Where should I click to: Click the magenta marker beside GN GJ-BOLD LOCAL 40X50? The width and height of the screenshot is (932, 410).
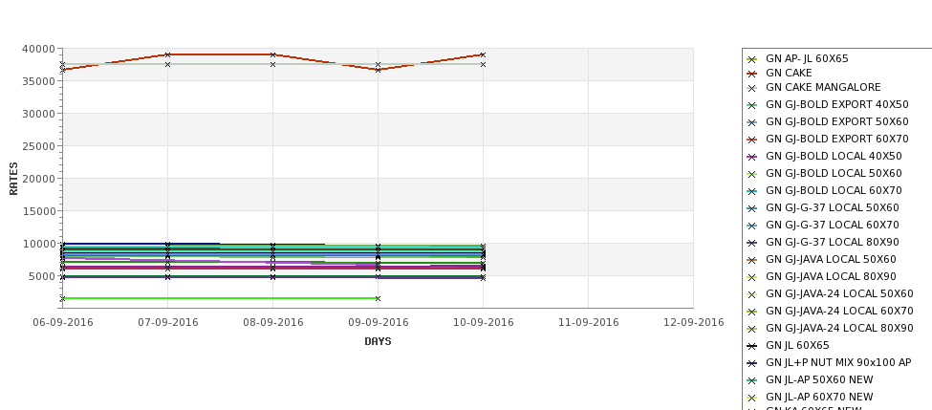(751, 157)
